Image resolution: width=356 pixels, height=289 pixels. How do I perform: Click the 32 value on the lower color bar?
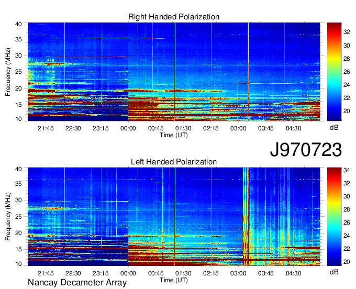tap(347, 183)
